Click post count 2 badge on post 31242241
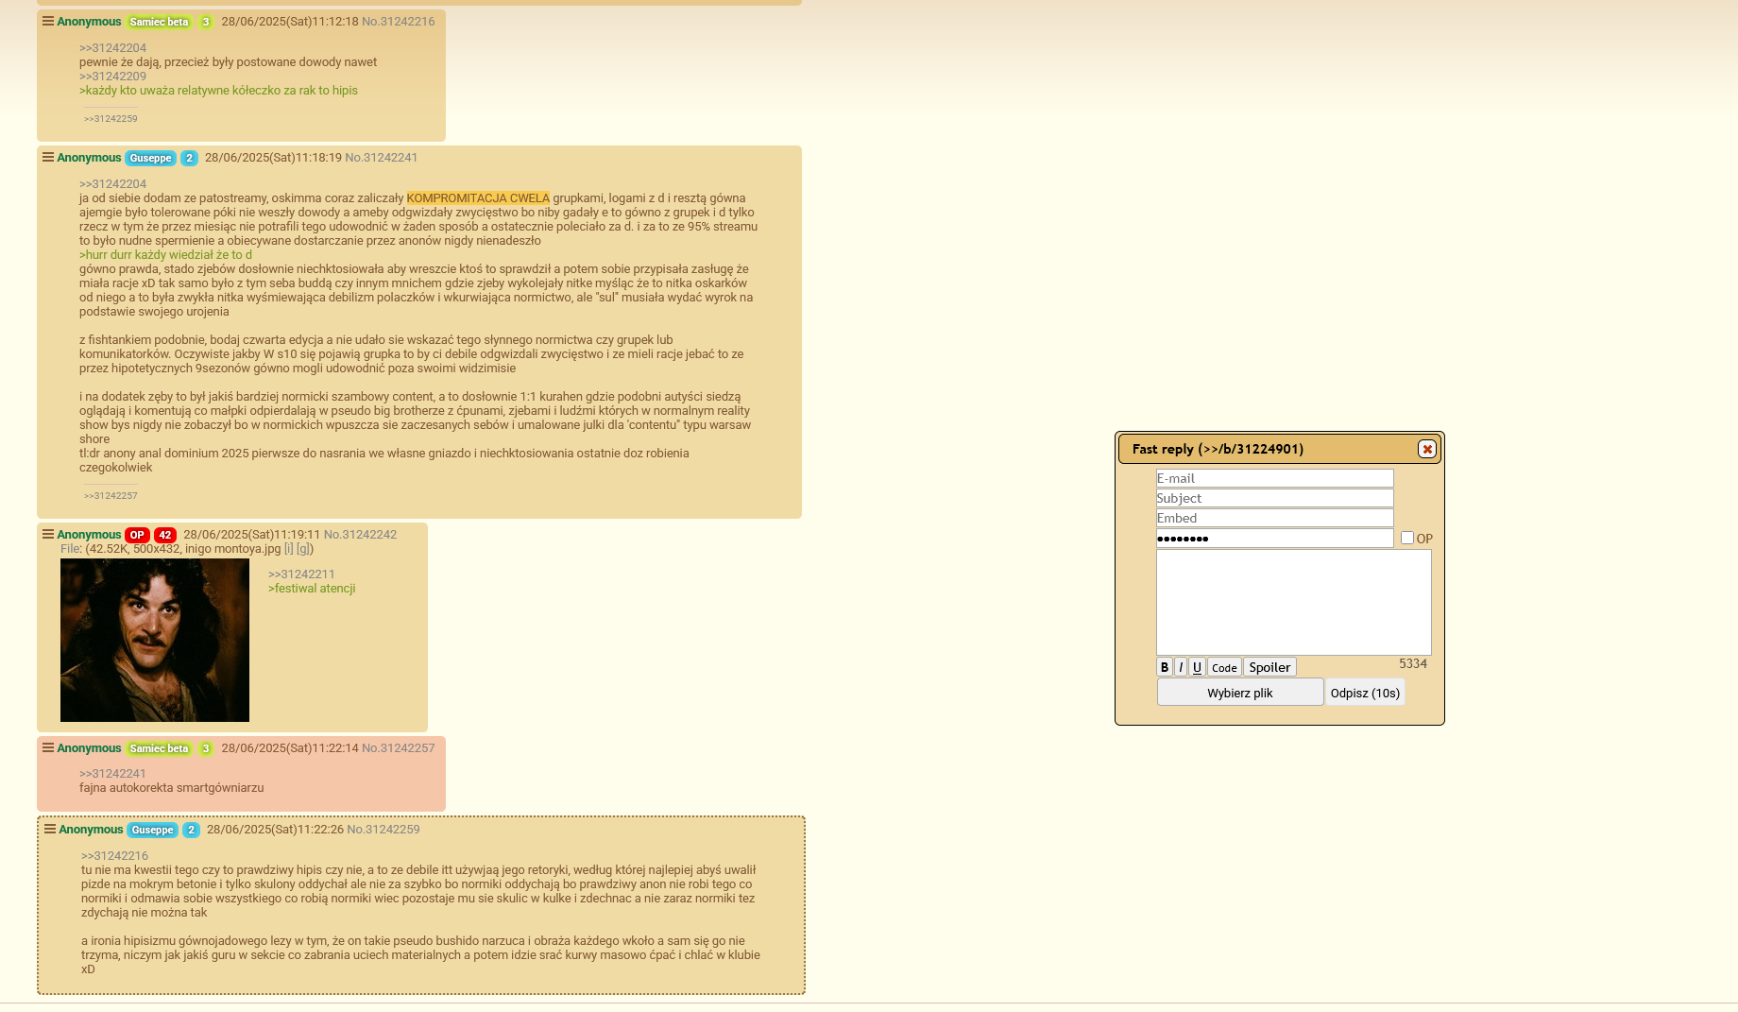1738x1012 pixels. click(x=189, y=158)
